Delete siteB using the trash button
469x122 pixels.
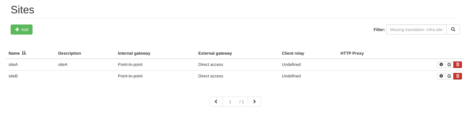click(457, 76)
